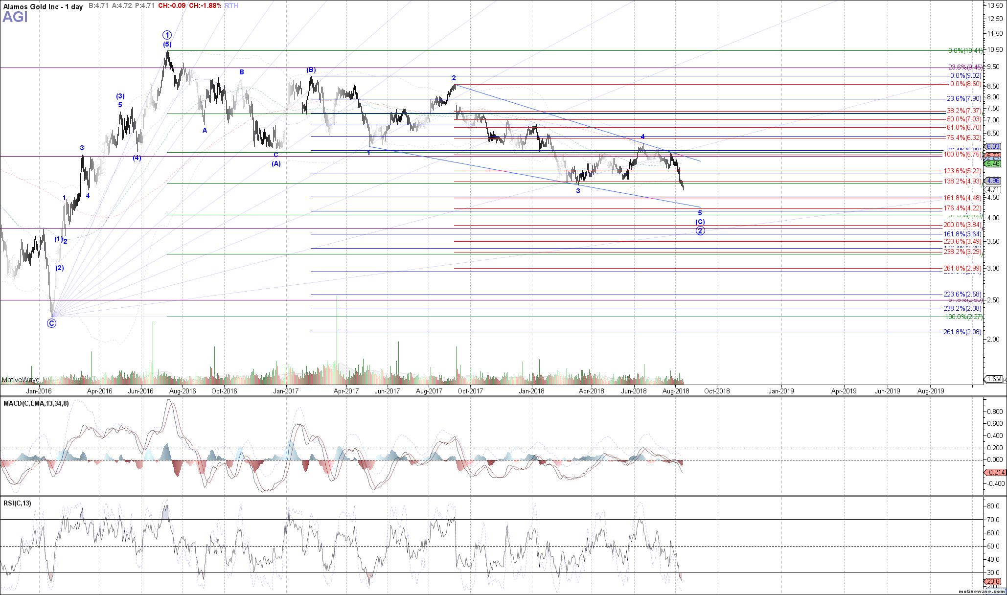The height and width of the screenshot is (595, 1007).
Task: Click the 6.03 blue price tag
Action: (x=993, y=146)
